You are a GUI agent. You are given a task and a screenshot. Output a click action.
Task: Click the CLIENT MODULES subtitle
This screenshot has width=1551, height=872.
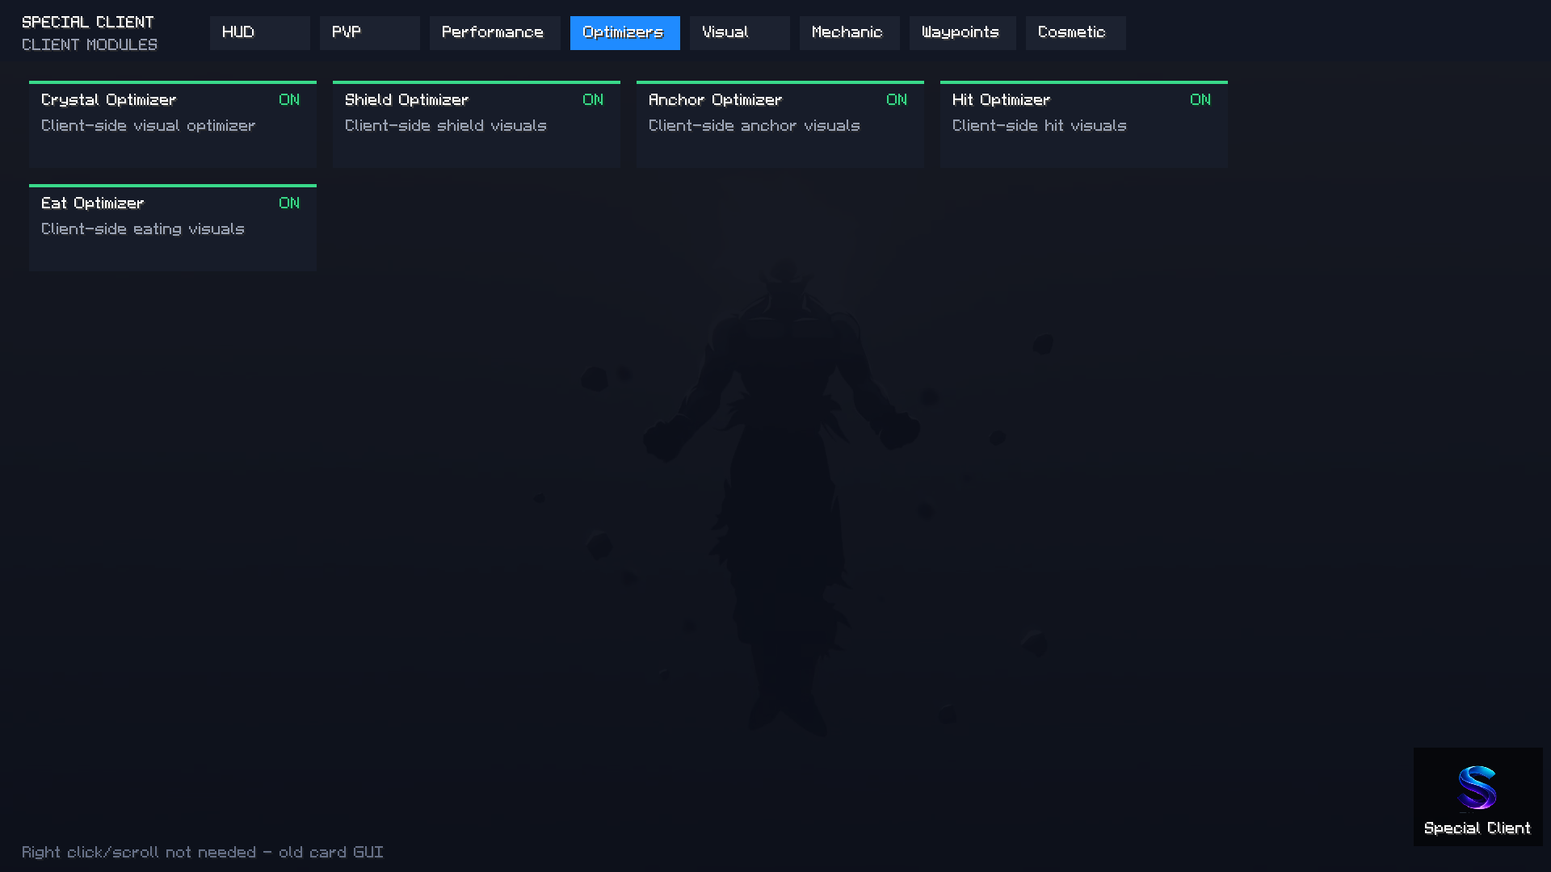tap(90, 45)
